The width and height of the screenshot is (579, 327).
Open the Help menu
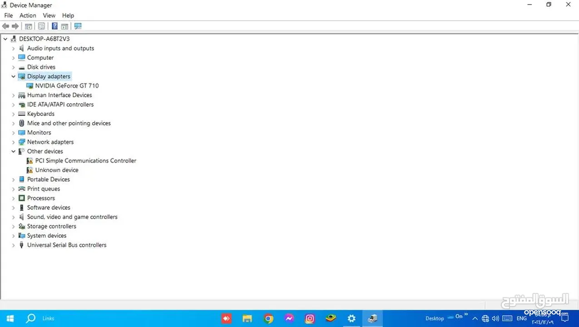(x=68, y=15)
